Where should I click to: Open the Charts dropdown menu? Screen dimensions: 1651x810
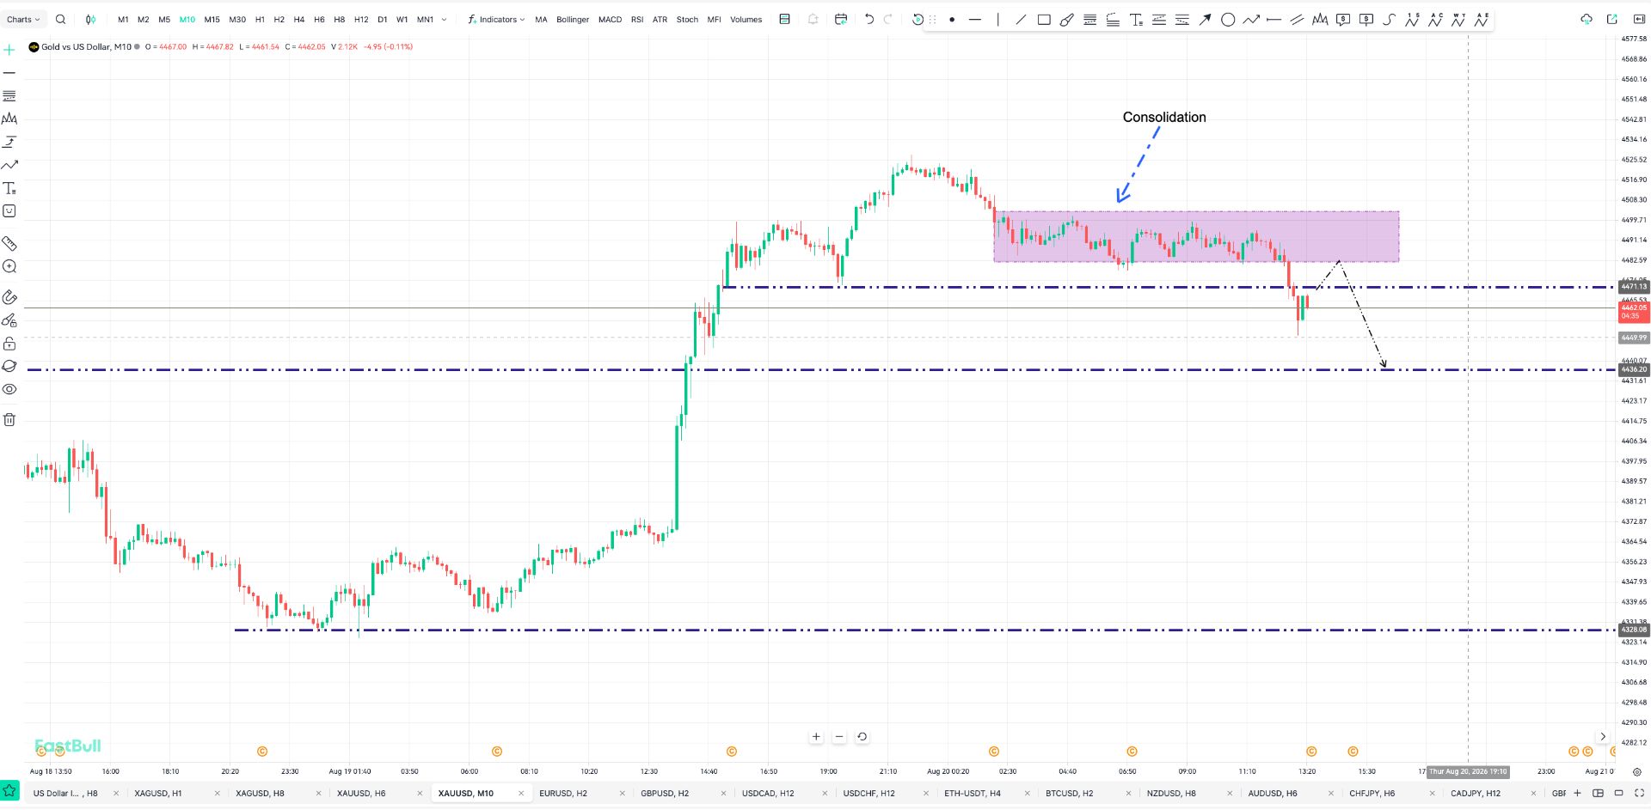tap(23, 19)
